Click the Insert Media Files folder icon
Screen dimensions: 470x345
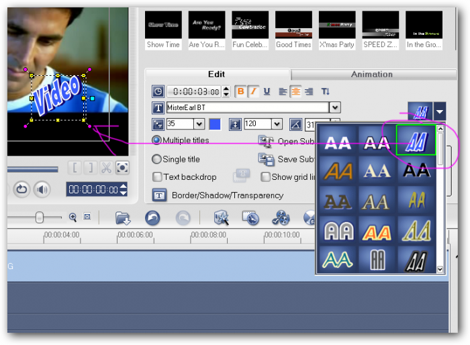123,218
